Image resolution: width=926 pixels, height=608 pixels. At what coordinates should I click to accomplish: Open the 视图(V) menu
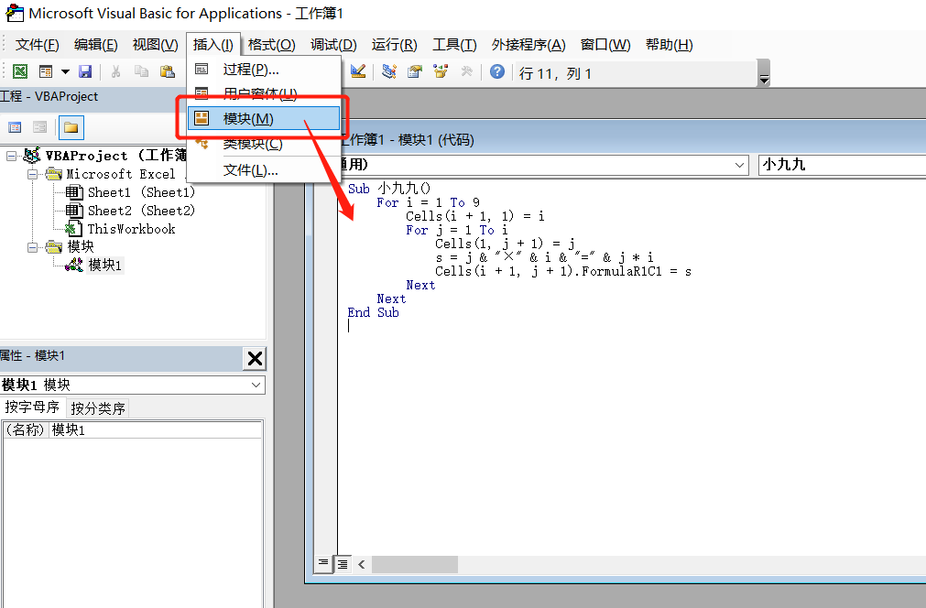click(x=156, y=45)
